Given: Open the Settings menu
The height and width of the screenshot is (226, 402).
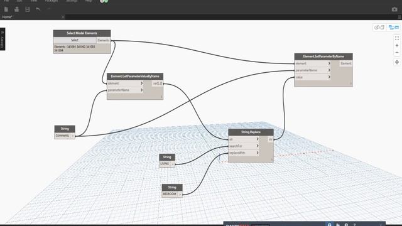Looking at the screenshot, I should (72, 1).
